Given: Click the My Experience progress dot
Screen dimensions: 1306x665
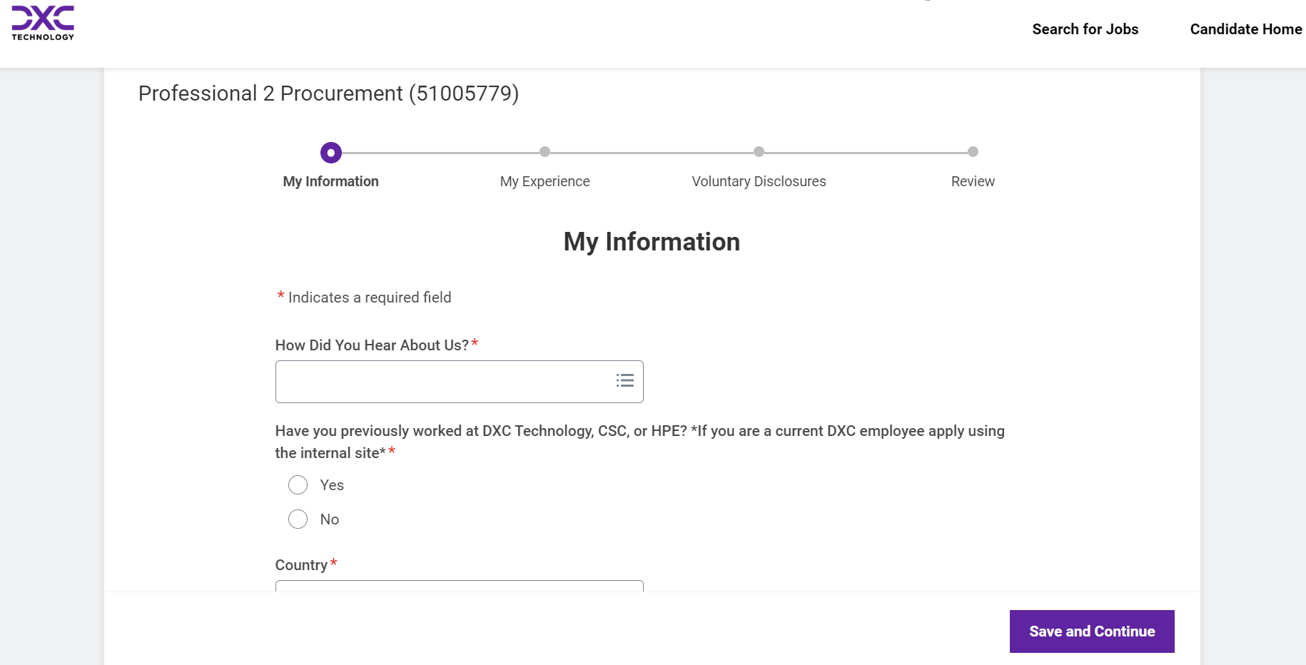Looking at the screenshot, I should tap(545, 152).
